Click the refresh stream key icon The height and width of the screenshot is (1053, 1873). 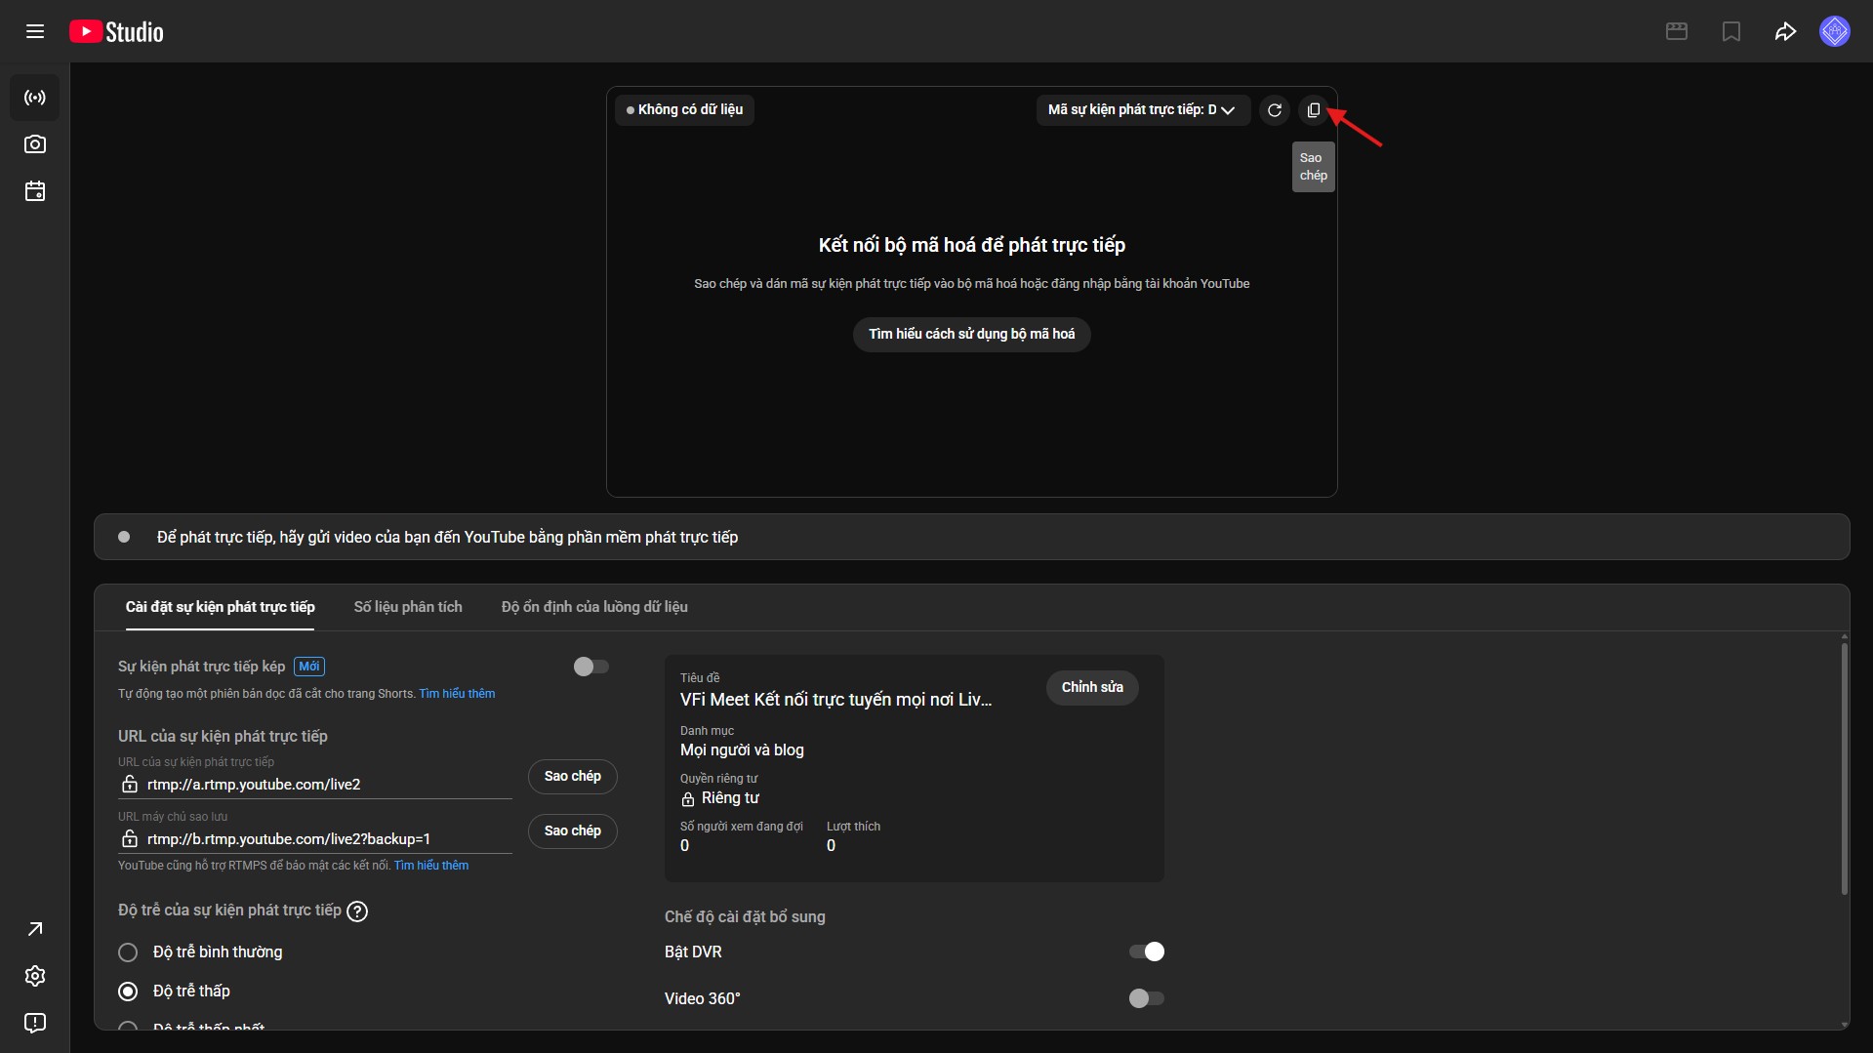(x=1275, y=110)
